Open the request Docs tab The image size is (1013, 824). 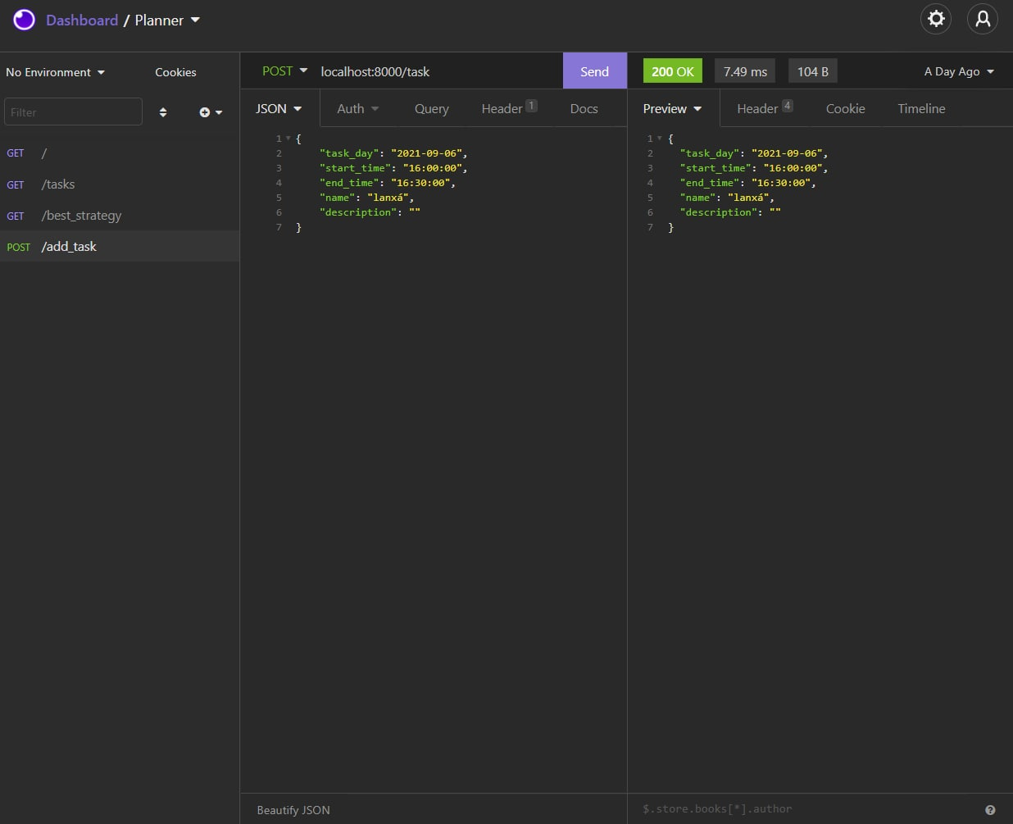tap(584, 108)
